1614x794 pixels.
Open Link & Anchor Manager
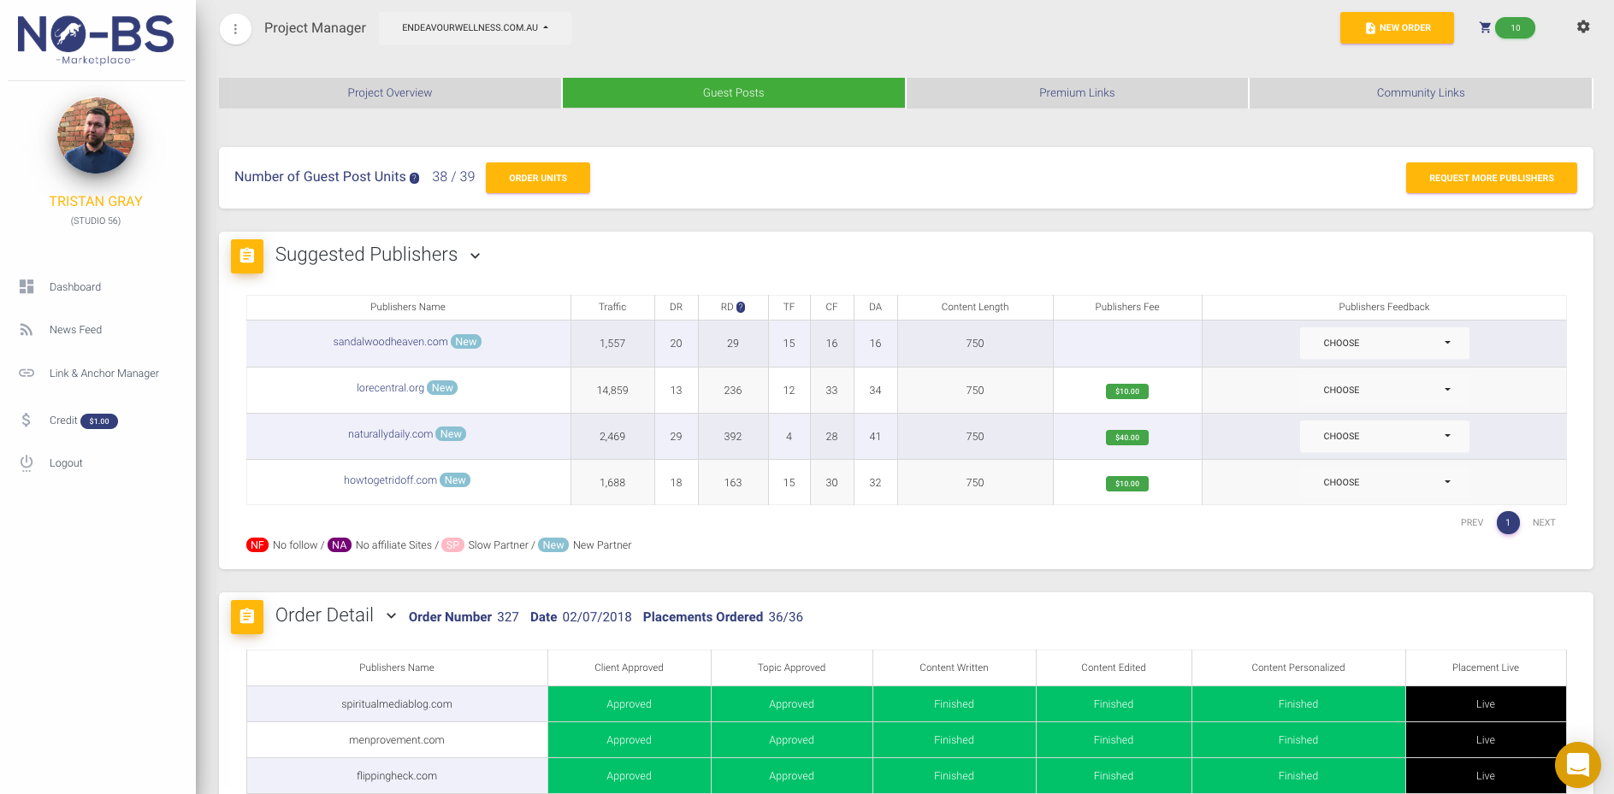(104, 373)
